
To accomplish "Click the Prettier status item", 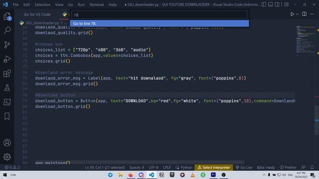I will [288, 168].
